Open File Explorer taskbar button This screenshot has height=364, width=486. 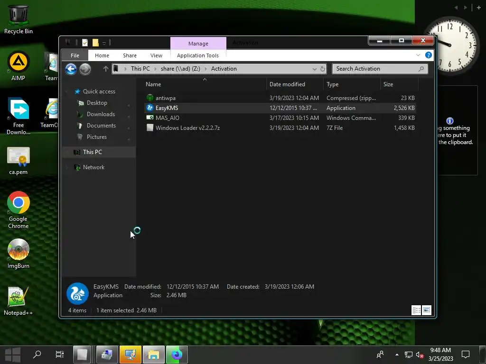(153, 355)
